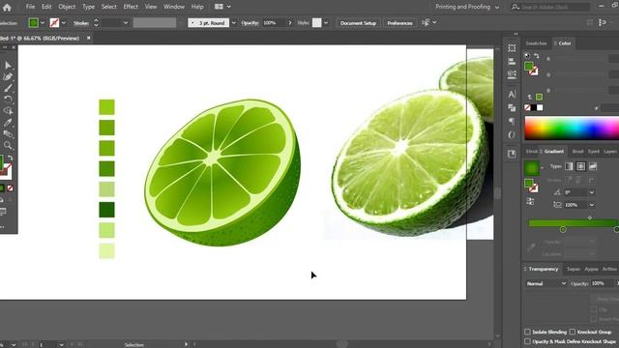Select the Blend tool
619x348 pixels.
tap(8, 134)
